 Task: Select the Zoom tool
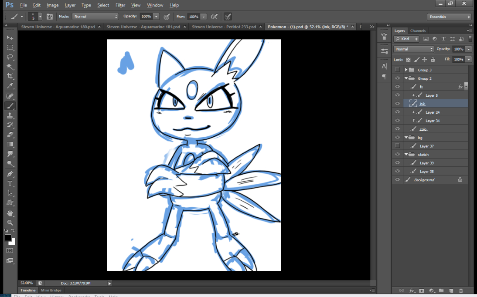point(10,223)
